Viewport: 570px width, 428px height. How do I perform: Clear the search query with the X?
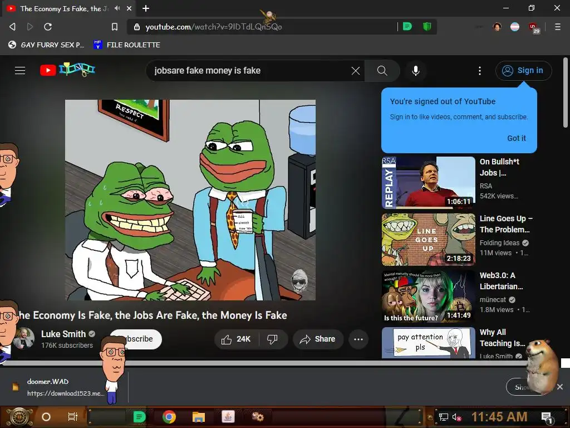point(356,71)
